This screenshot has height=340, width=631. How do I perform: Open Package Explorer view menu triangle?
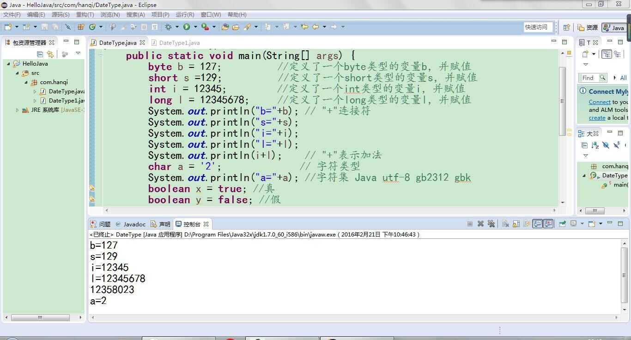(78, 54)
